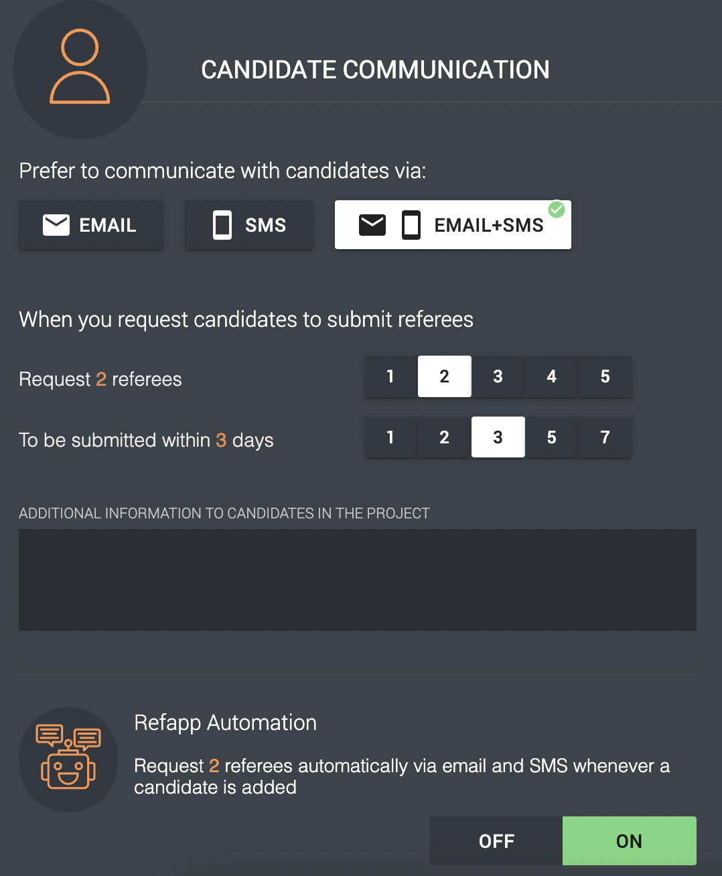
Task: Select EMAIL+SMS communication preference
Action: (453, 225)
